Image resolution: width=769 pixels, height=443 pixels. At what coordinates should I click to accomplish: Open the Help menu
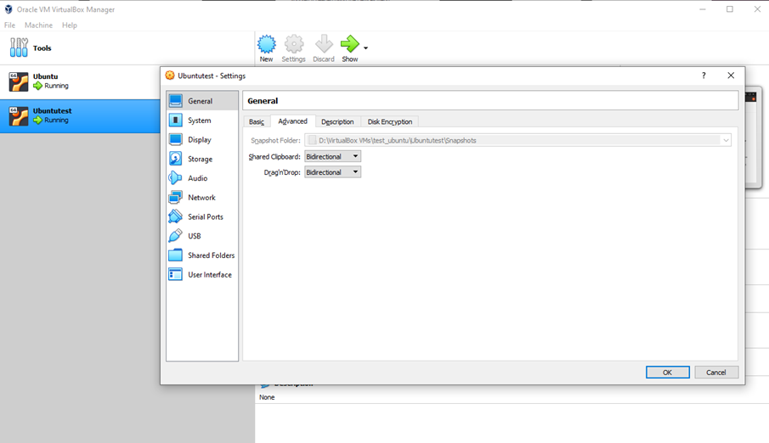coord(70,25)
